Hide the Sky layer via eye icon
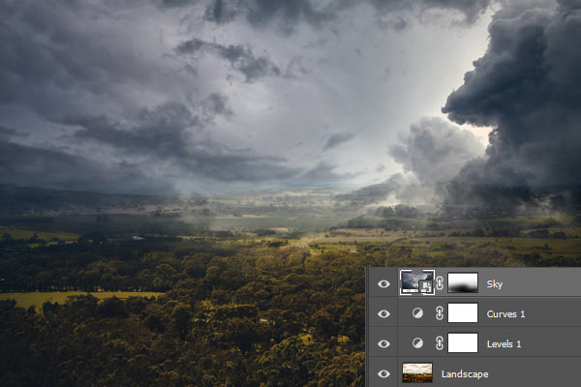 383,284
